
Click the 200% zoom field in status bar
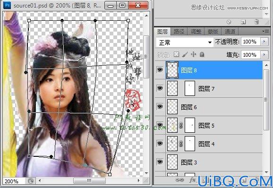pos(14,181)
